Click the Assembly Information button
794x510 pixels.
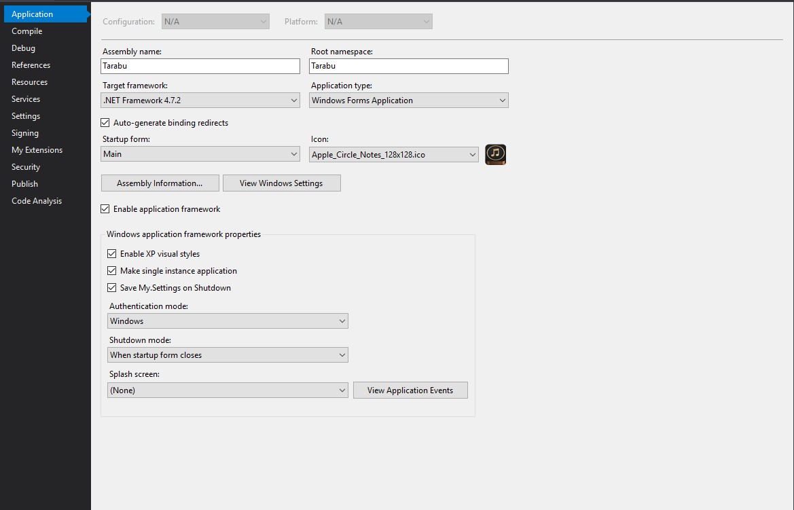160,183
